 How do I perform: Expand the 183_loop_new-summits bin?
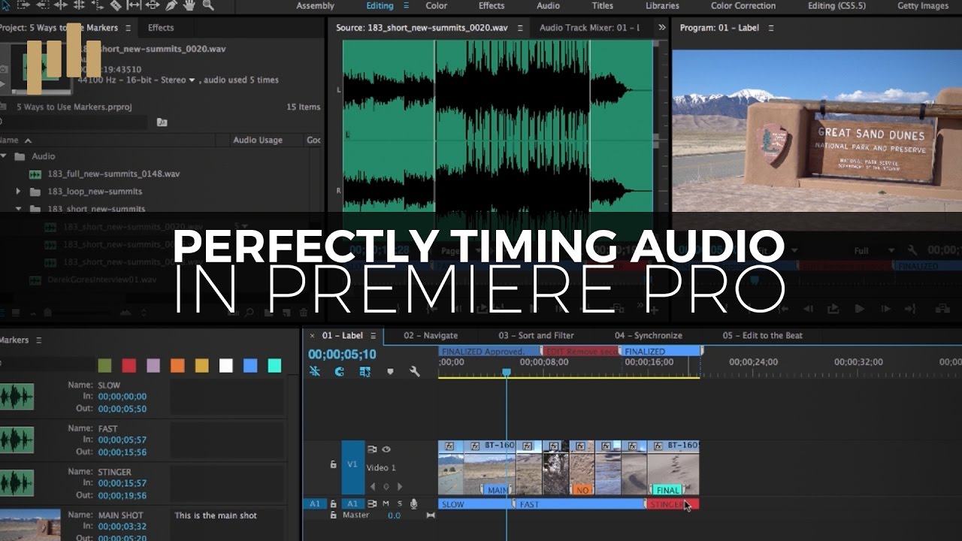pyautogui.click(x=18, y=192)
